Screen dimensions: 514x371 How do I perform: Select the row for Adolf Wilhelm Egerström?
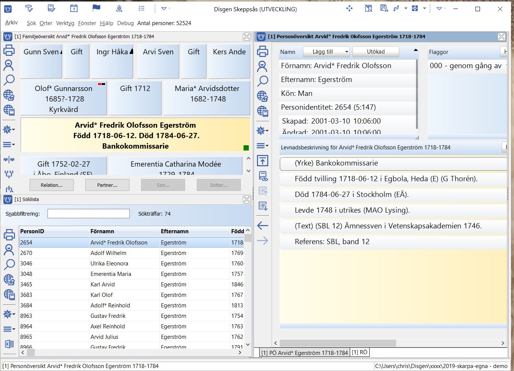click(132, 253)
